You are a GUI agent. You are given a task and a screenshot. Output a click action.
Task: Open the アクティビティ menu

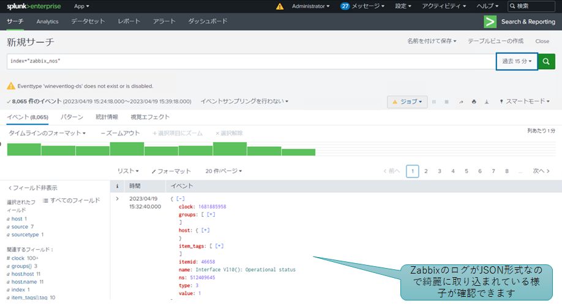444,6
